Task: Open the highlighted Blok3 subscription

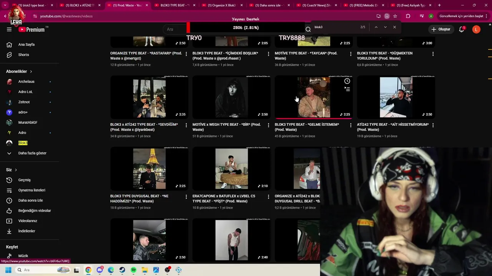Action: pos(23,143)
